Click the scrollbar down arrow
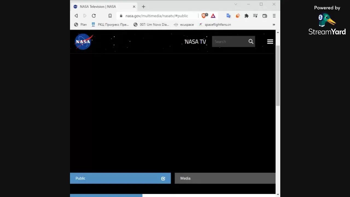This screenshot has height=197, width=350. pyautogui.click(x=278, y=195)
